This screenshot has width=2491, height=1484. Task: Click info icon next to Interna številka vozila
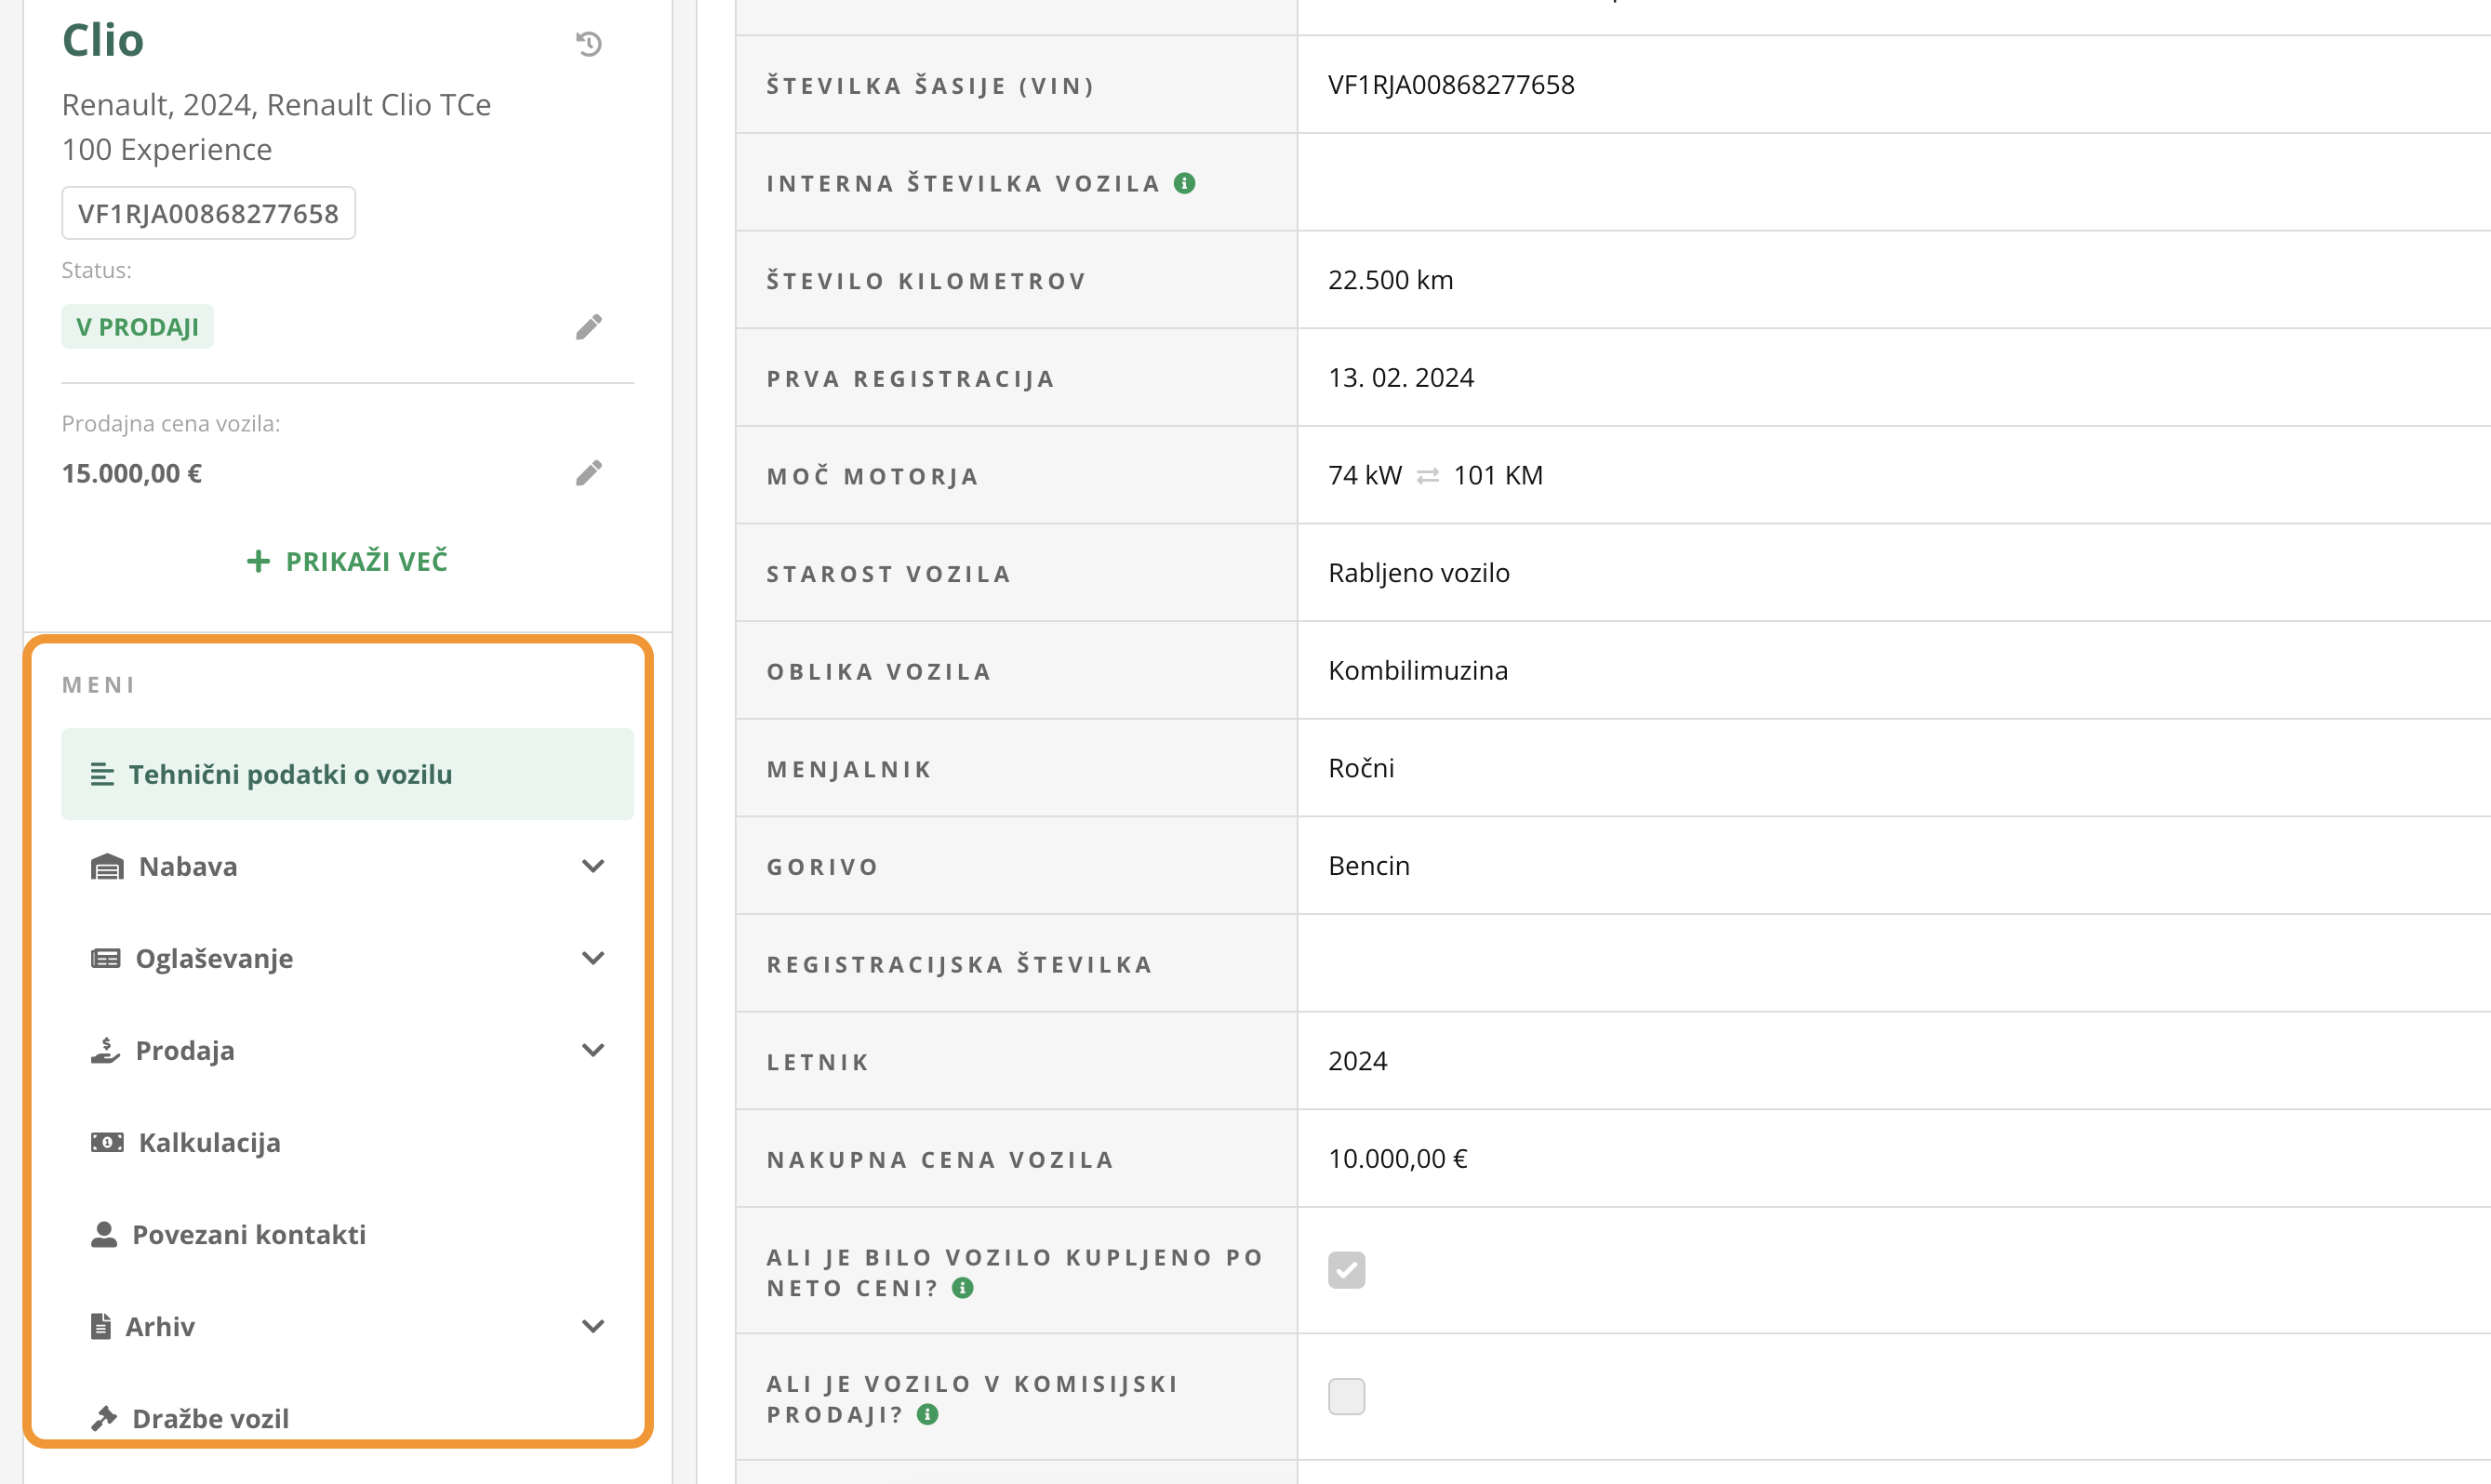tap(1184, 183)
